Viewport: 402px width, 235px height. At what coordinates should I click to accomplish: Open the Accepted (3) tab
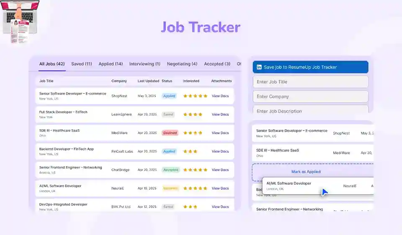point(217,64)
